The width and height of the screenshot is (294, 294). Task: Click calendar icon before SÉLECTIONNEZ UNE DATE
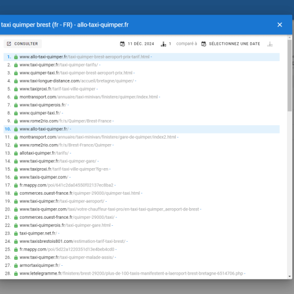[x=203, y=44]
